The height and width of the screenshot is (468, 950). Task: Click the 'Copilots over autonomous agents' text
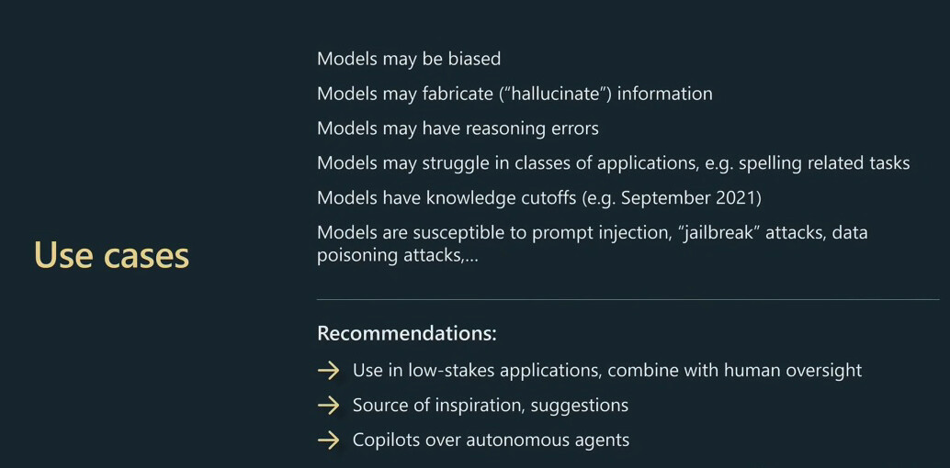pos(491,440)
